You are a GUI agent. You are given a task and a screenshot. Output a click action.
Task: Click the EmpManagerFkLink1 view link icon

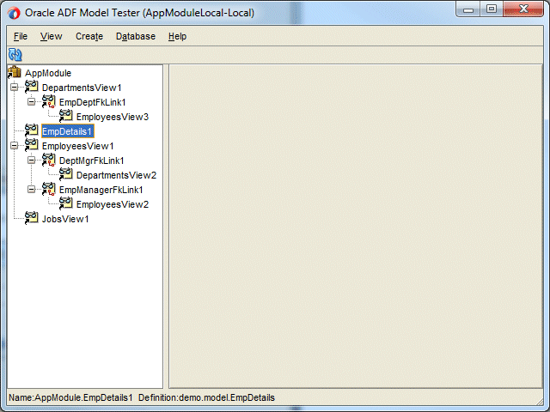(48, 189)
